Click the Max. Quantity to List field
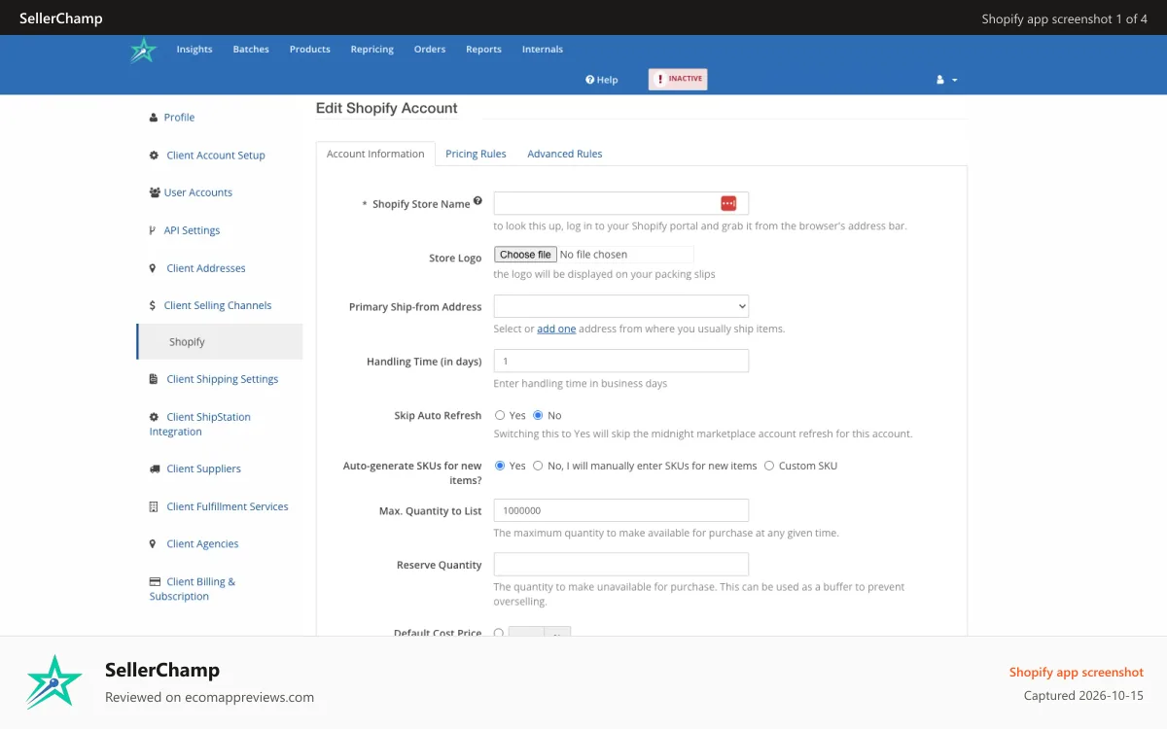The image size is (1167, 729). pos(621,510)
